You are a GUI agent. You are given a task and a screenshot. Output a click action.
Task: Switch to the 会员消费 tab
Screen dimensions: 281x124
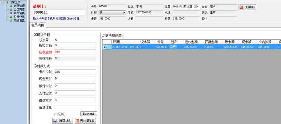(x=38, y=25)
